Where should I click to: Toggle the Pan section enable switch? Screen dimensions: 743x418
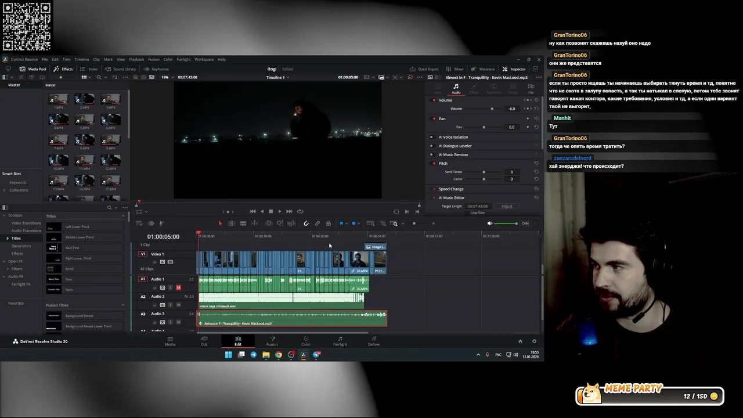[x=434, y=118]
